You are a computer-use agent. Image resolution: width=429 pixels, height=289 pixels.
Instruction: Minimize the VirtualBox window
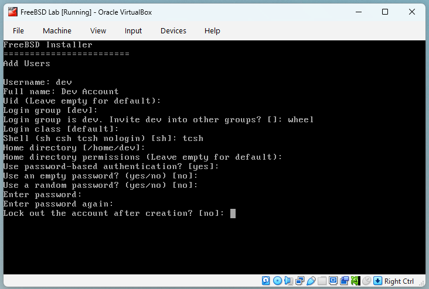[359, 12]
